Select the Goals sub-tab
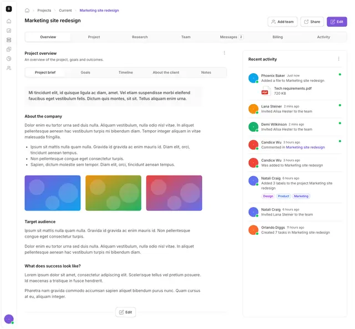The width and height of the screenshot is (355, 329). pyautogui.click(x=85, y=73)
